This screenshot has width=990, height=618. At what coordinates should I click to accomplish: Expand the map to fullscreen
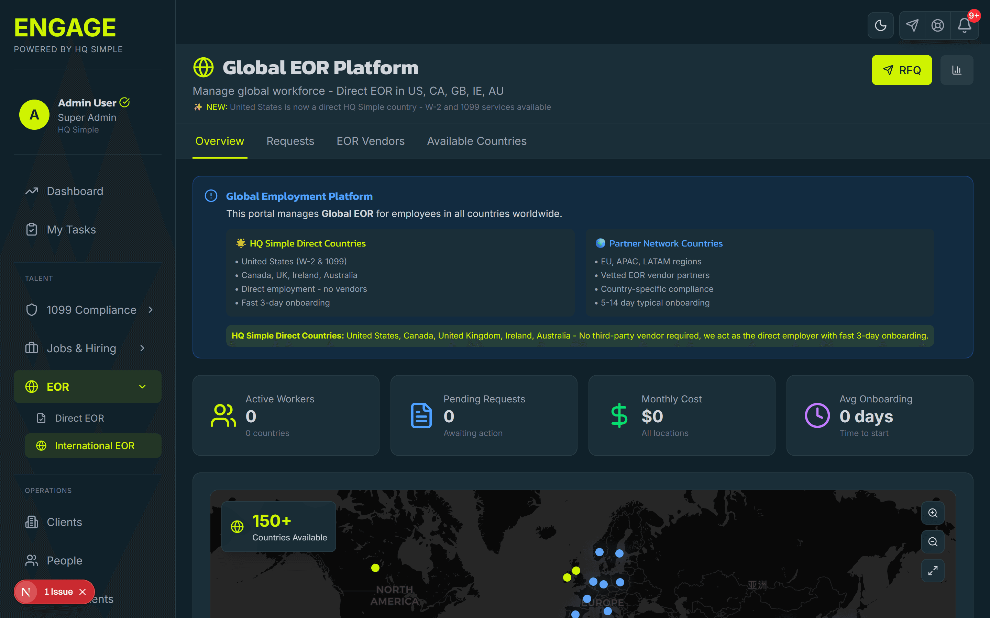click(933, 571)
